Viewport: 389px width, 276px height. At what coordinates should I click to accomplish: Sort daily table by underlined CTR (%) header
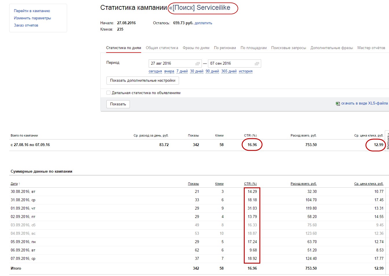pos(250,184)
